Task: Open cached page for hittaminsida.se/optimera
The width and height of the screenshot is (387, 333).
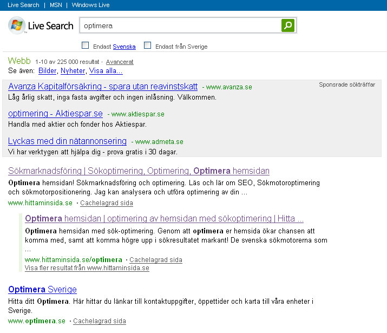Action: point(156,260)
